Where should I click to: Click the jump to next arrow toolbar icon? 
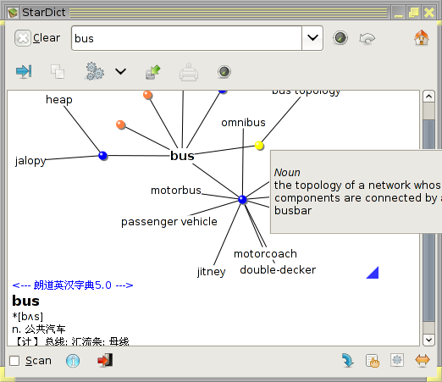[x=24, y=71]
